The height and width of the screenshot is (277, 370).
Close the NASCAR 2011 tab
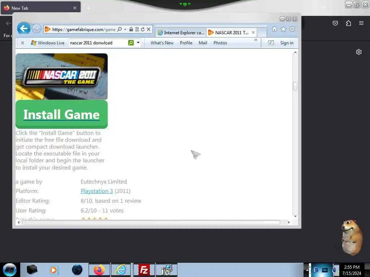[x=253, y=32]
